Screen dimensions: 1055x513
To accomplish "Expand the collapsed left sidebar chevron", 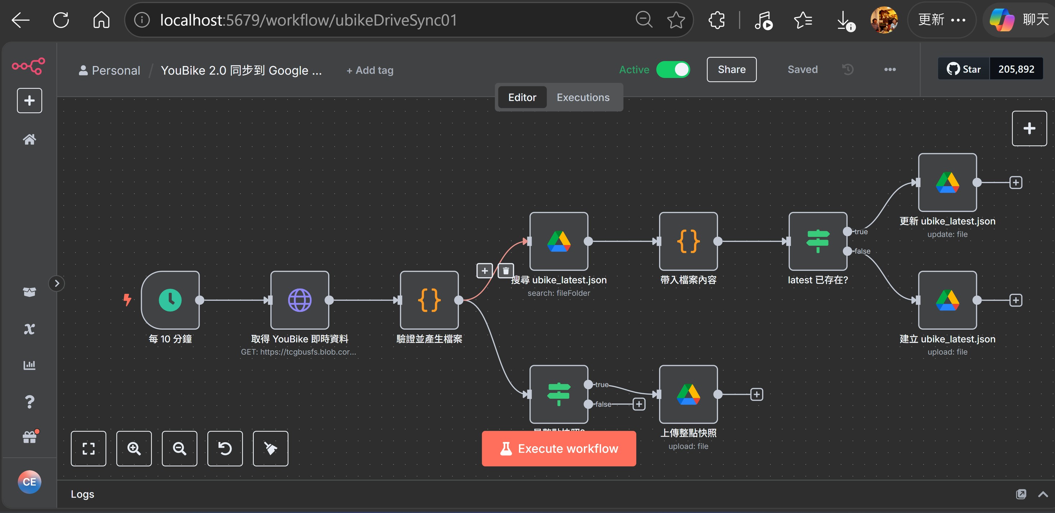I will click(x=57, y=283).
